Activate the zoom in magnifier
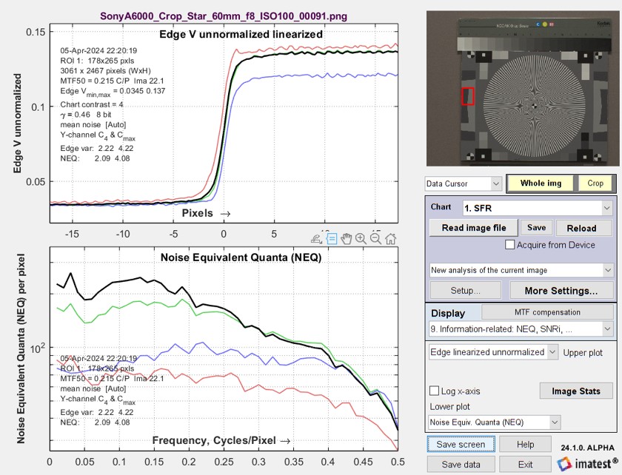This screenshot has width=622, height=475. [x=361, y=239]
